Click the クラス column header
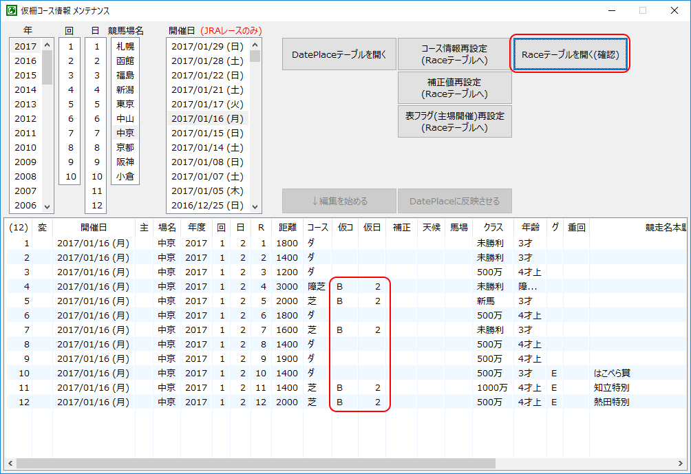Viewport: 691px width, 474px height. click(493, 227)
